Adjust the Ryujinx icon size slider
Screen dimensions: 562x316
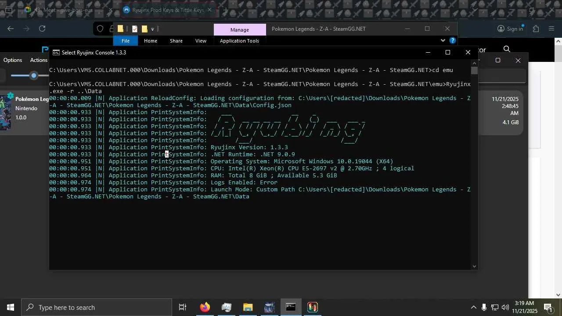pos(34,75)
